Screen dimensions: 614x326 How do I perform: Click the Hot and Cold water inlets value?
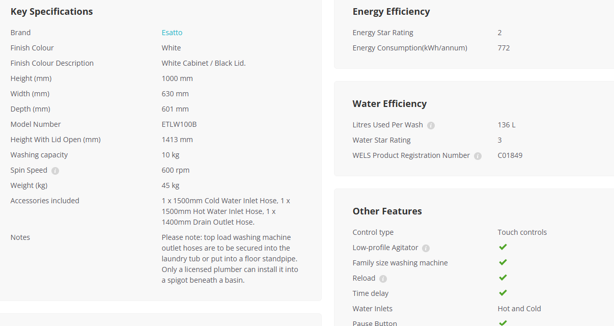[519, 309]
